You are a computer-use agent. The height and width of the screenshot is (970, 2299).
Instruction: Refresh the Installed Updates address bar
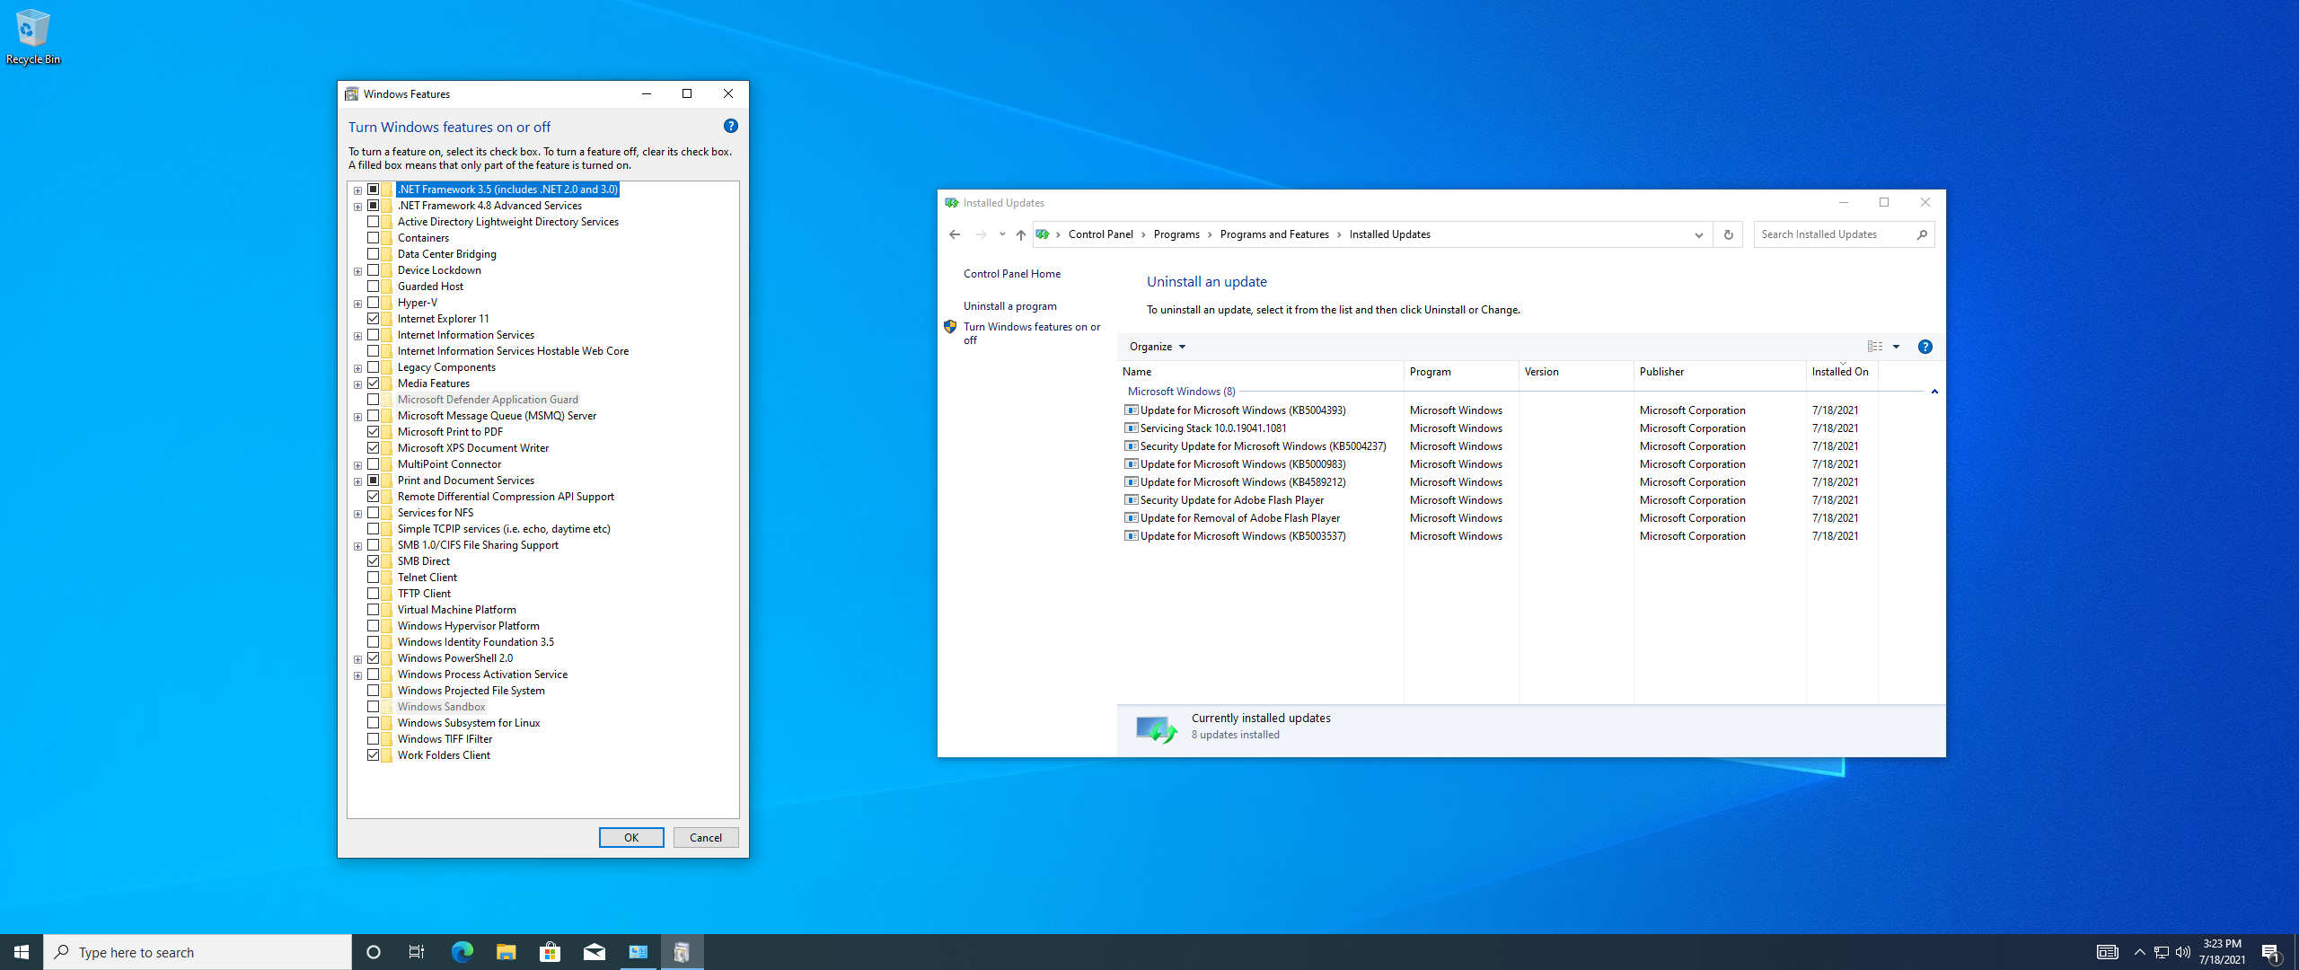click(1728, 234)
